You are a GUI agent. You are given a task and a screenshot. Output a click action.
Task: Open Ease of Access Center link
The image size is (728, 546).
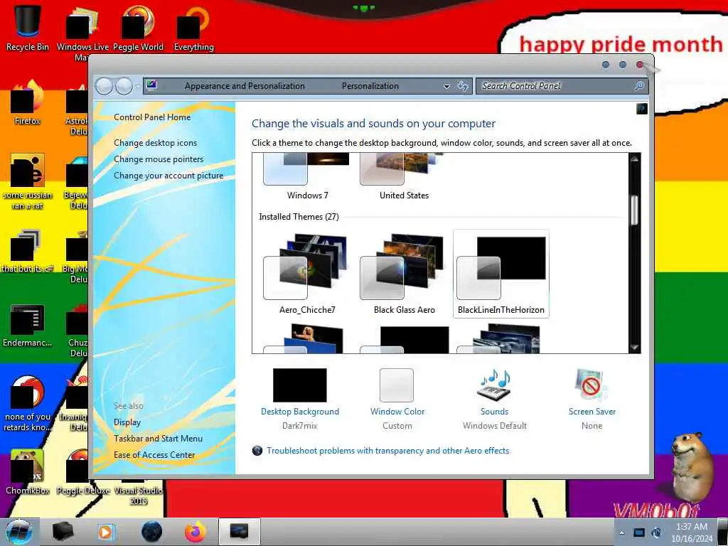point(154,455)
